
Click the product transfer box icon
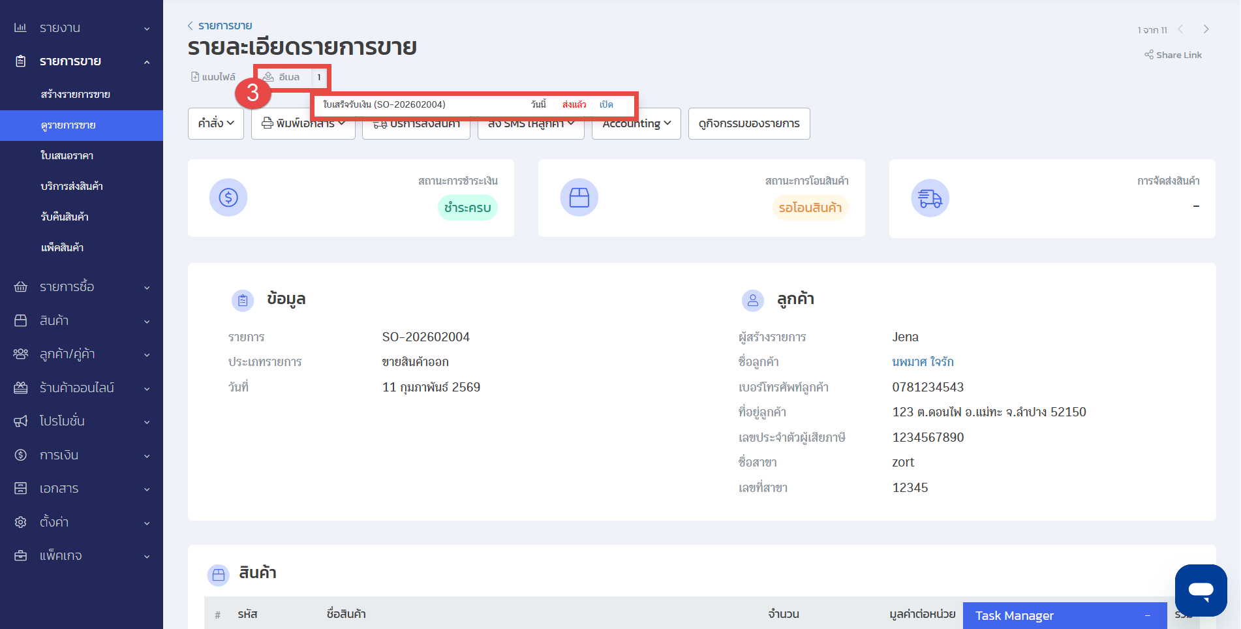coord(579,197)
